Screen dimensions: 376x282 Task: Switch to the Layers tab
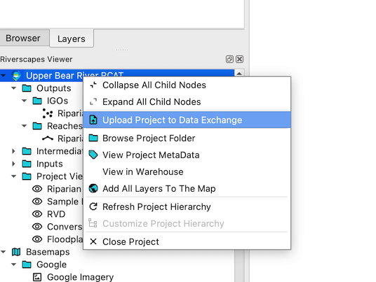[72, 38]
